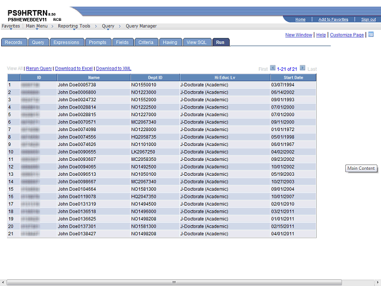Click department cell NO1496000

pos(143,212)
